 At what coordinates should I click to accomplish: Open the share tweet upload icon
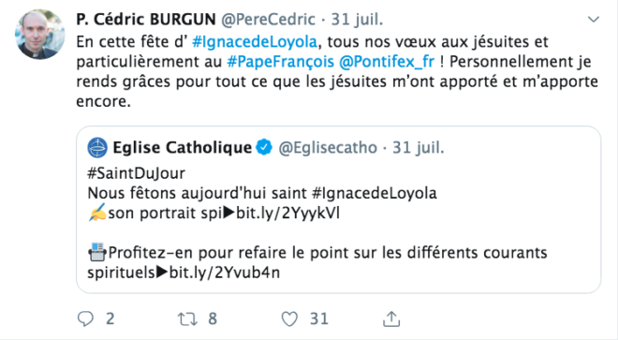tap(391, 318)
